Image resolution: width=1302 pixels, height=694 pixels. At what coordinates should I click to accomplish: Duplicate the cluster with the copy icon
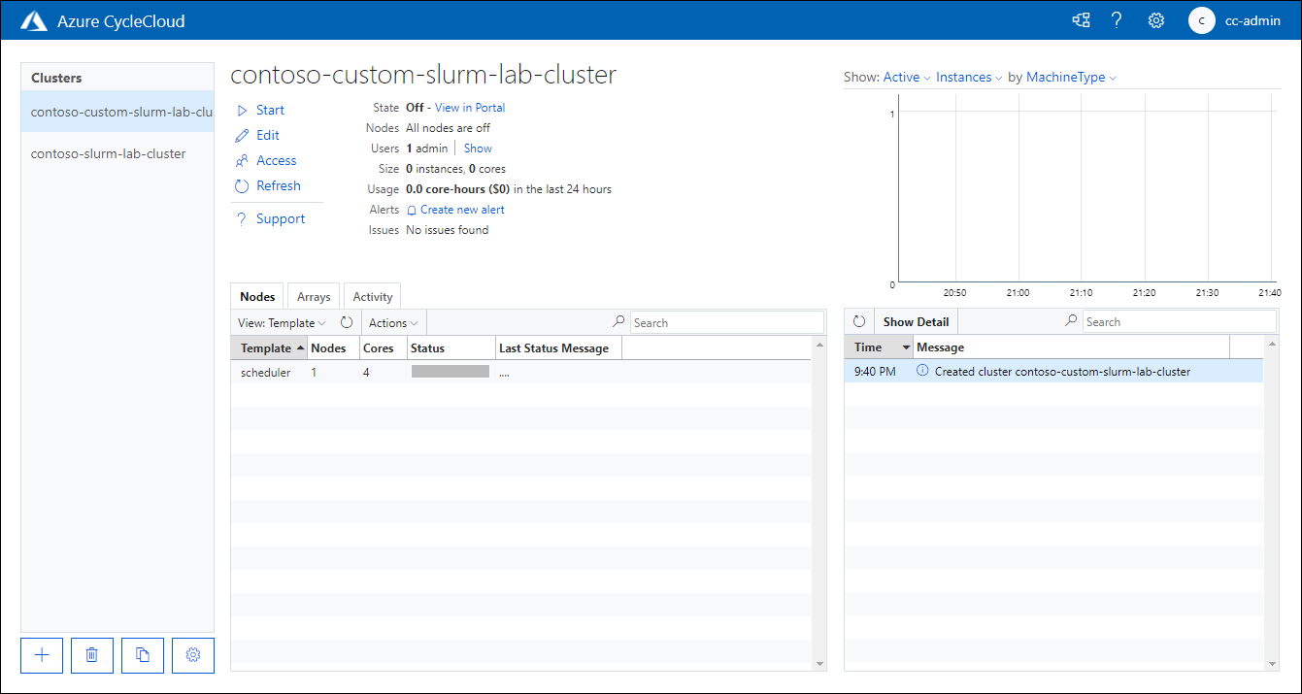[x=142, y=655]
